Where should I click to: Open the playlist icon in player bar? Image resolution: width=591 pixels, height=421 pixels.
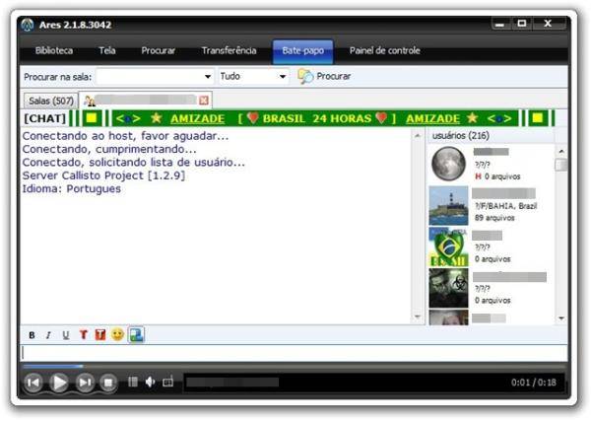point(133,382)
